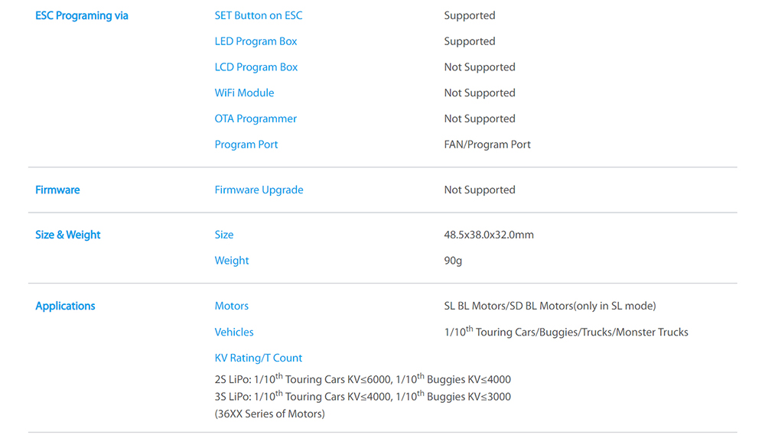Click the FAN/Program Port value text
This screenshot has width=765, height=438.
click(487, 144)
